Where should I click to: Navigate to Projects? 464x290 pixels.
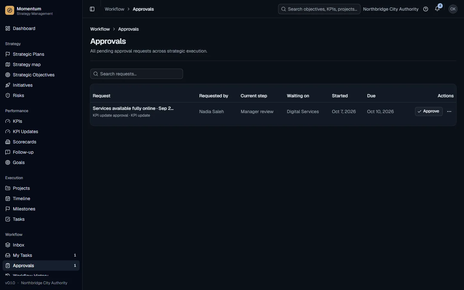click(x=41, y=188)
